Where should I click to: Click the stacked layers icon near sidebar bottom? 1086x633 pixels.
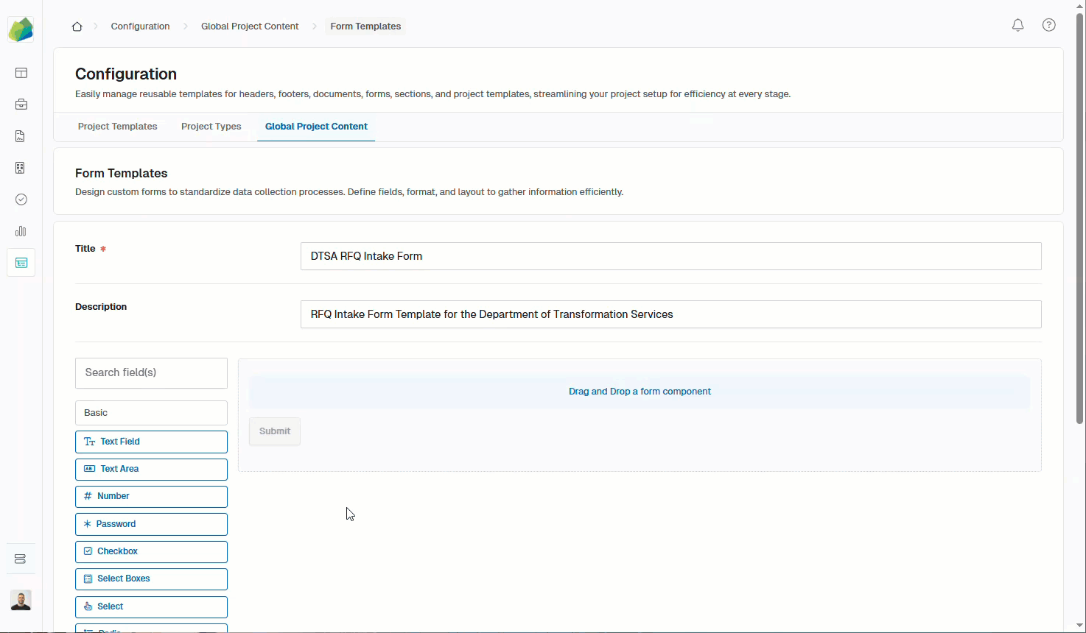coord(21,558)
